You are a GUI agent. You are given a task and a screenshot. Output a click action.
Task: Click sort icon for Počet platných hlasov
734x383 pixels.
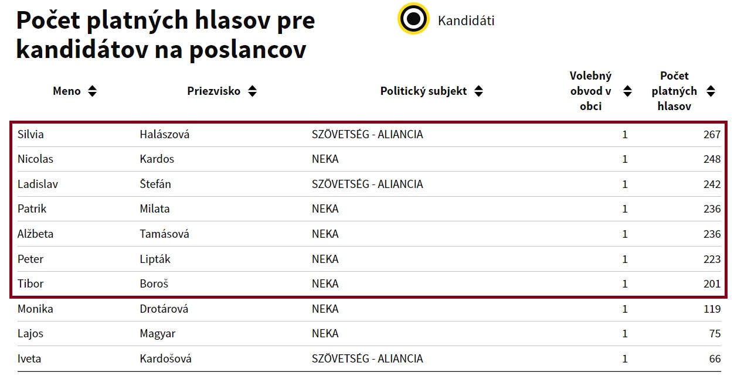tap(711, 91)
